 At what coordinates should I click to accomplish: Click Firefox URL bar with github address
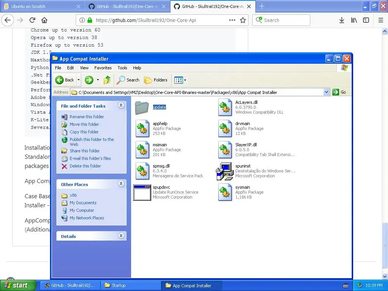point(162,20)
